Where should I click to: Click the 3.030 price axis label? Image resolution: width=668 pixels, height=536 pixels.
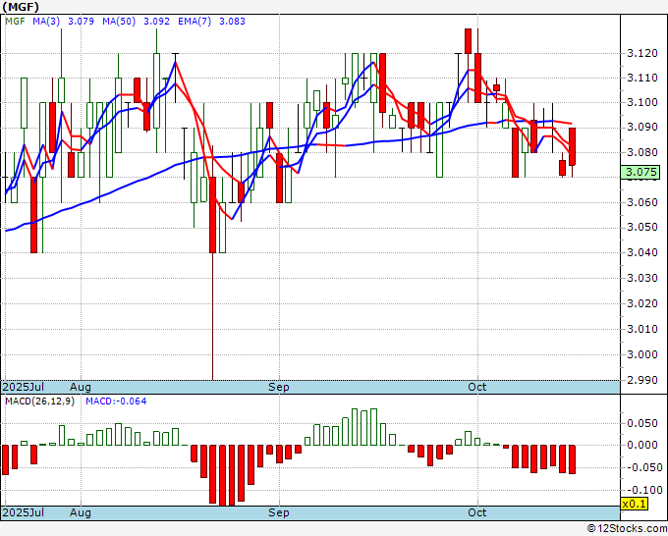click(642, 279)
